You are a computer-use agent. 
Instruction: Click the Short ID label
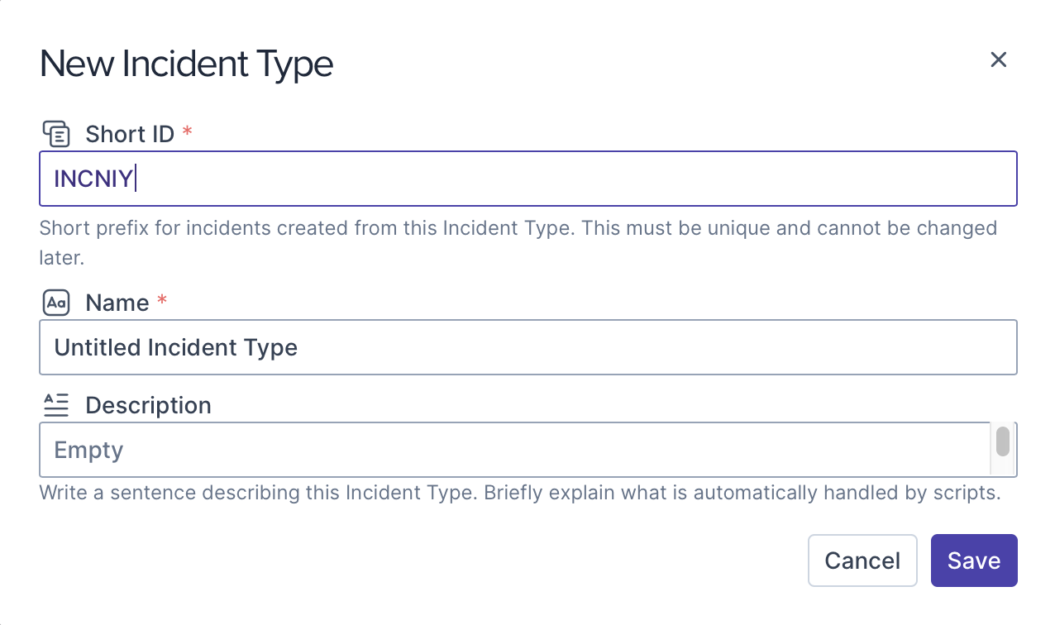tap(130, 134)
